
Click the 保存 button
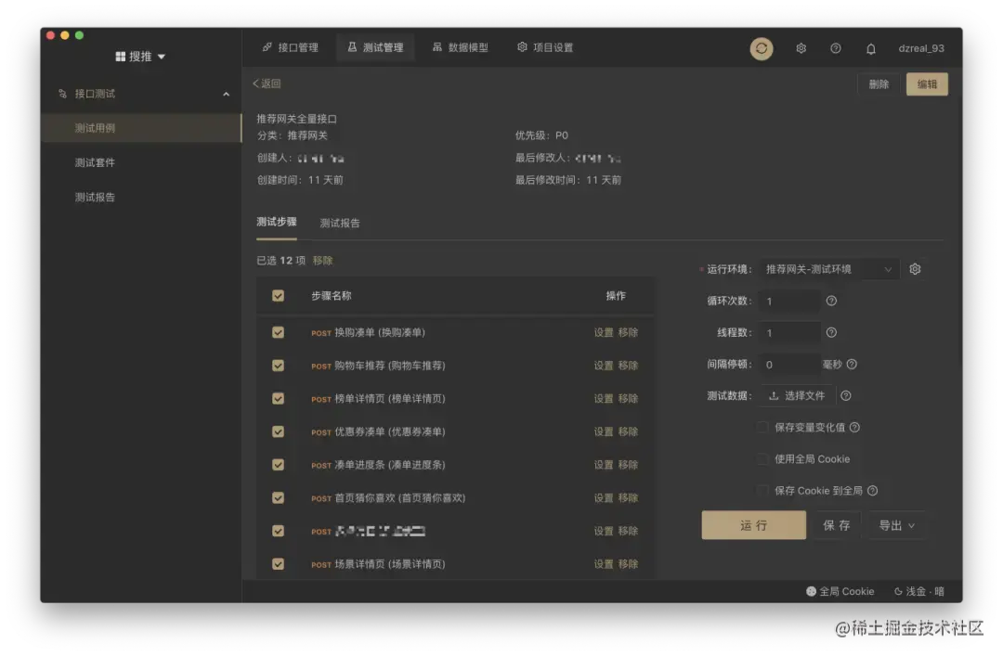coord(837,525)
